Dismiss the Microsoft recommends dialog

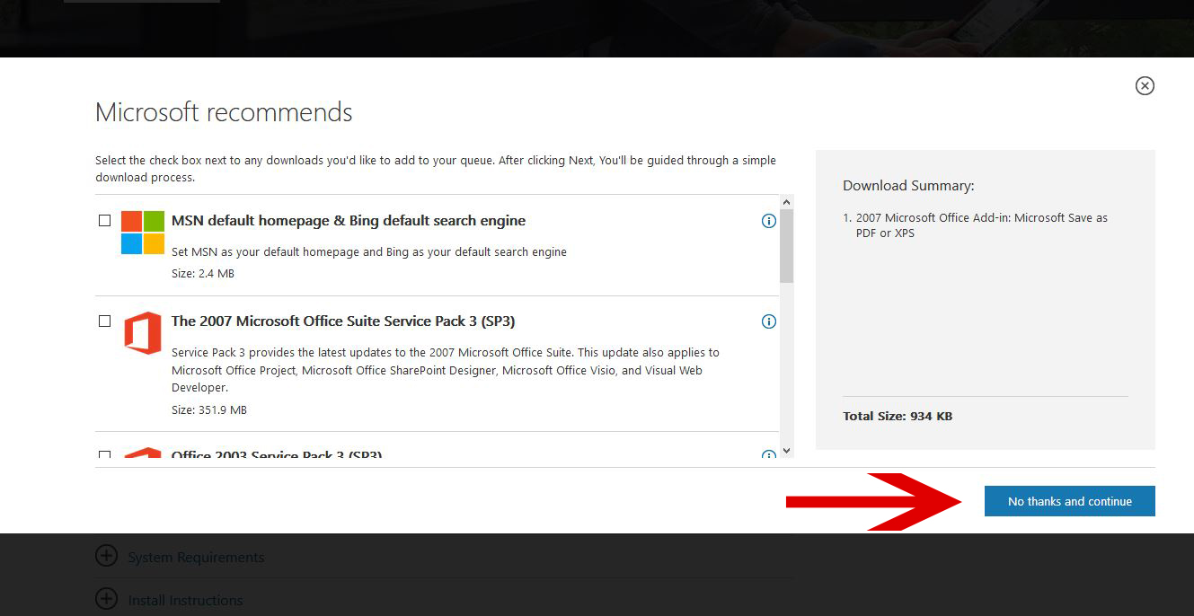[x=1144, y=85]
